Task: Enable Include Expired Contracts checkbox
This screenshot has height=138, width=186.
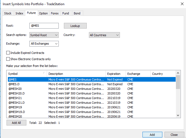Action: [8, 53]
